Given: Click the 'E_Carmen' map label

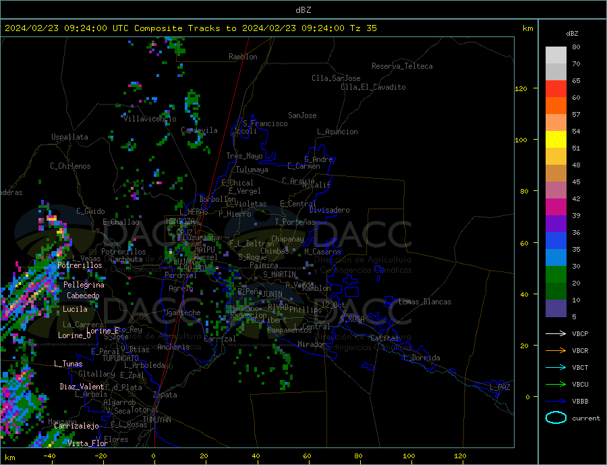Looking at the screenshot, I should [x=303, y=166].
